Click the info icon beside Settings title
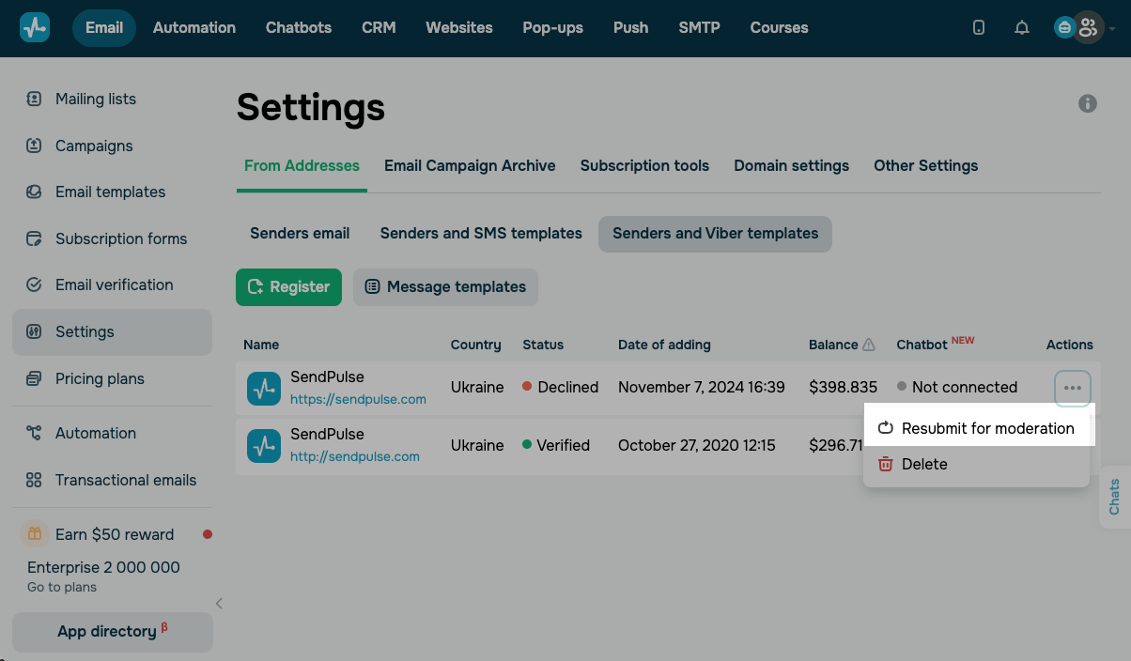1131x661 pixels. click(1088, 104)
